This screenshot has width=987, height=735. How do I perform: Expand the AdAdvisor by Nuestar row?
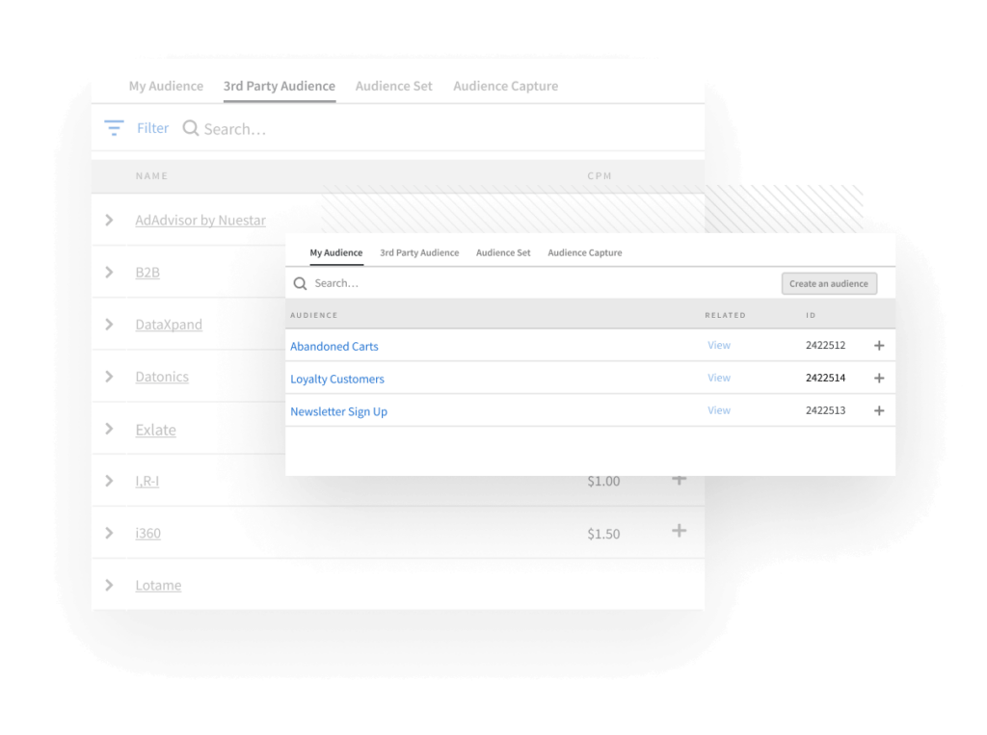point(109,220)
